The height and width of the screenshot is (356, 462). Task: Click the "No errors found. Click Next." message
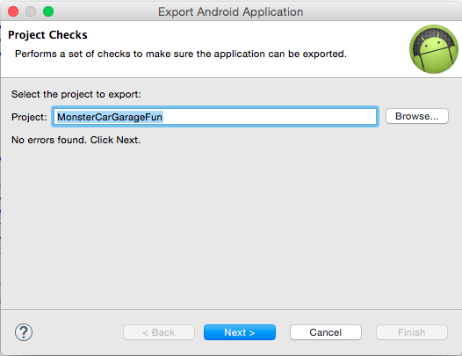coord(76,140)
